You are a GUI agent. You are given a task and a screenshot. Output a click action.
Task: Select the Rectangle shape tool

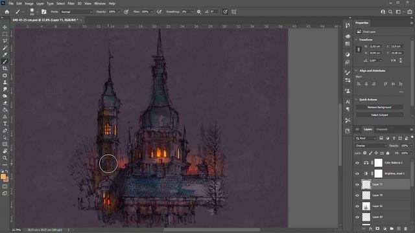[5, 144]
